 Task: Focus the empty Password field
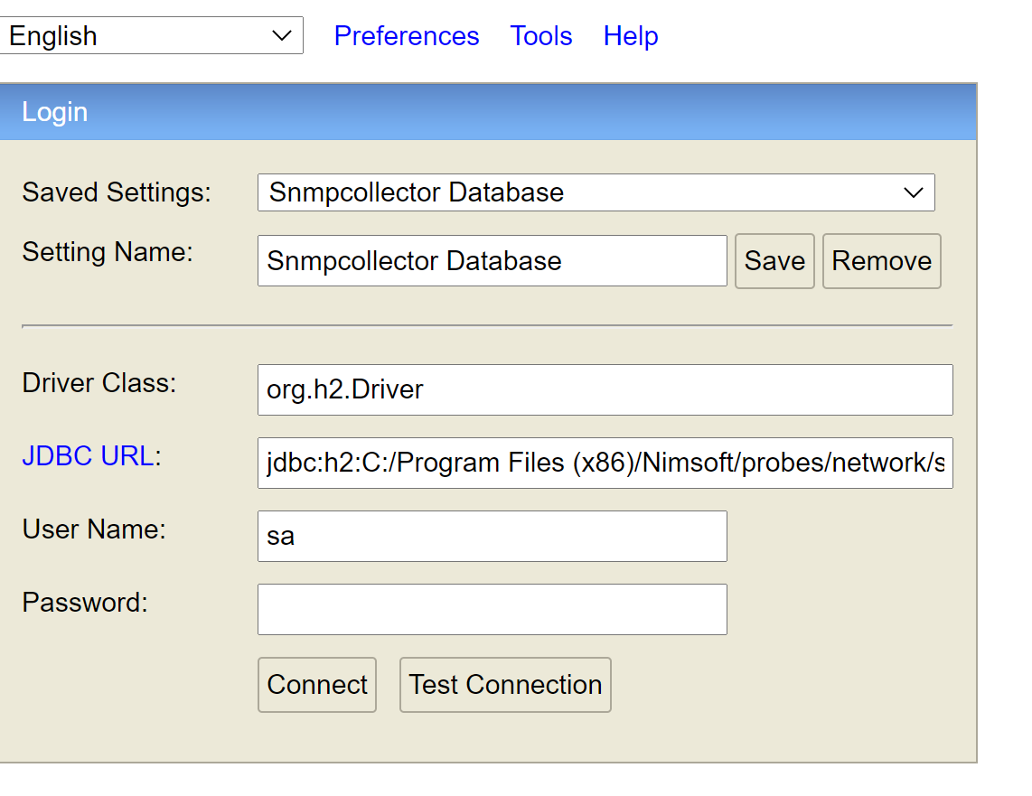tap(492, 609)
